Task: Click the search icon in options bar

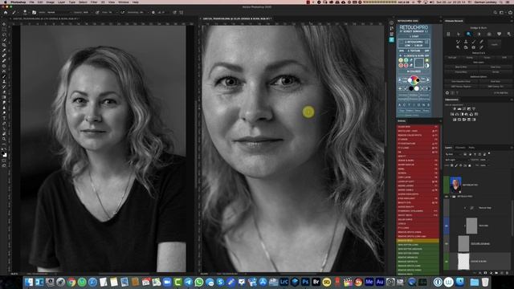Action: pyautogui.click(x=496, y=13)
